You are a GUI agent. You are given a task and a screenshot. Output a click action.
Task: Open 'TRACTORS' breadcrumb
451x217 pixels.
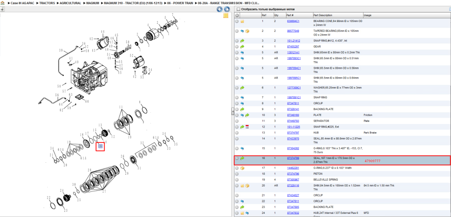click(47, 3)
